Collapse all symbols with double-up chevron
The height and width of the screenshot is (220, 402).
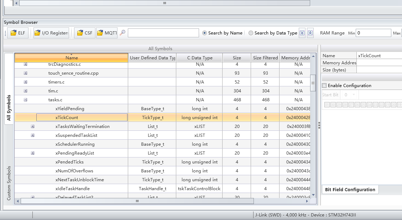(x=310, y=33)
